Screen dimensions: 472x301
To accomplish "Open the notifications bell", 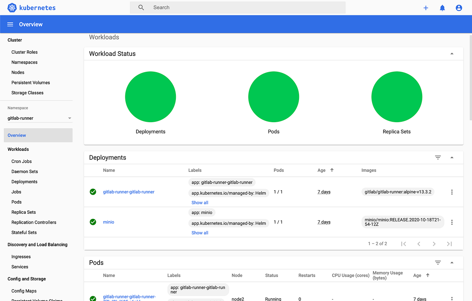I will coord(442,7).
